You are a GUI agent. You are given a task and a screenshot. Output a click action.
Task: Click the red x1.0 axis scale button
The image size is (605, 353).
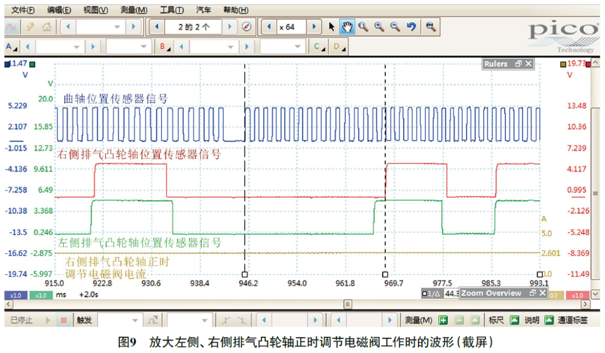pyautogui.click(x=577, y=295)
